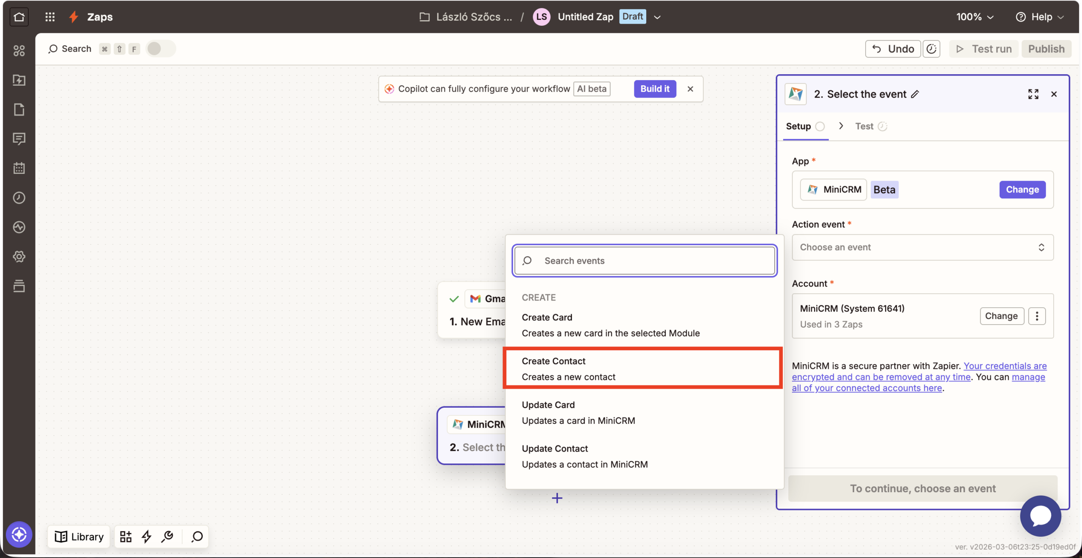
Task: Open the MiniCRM account three-dot menu
Action: pos(1037,316)
